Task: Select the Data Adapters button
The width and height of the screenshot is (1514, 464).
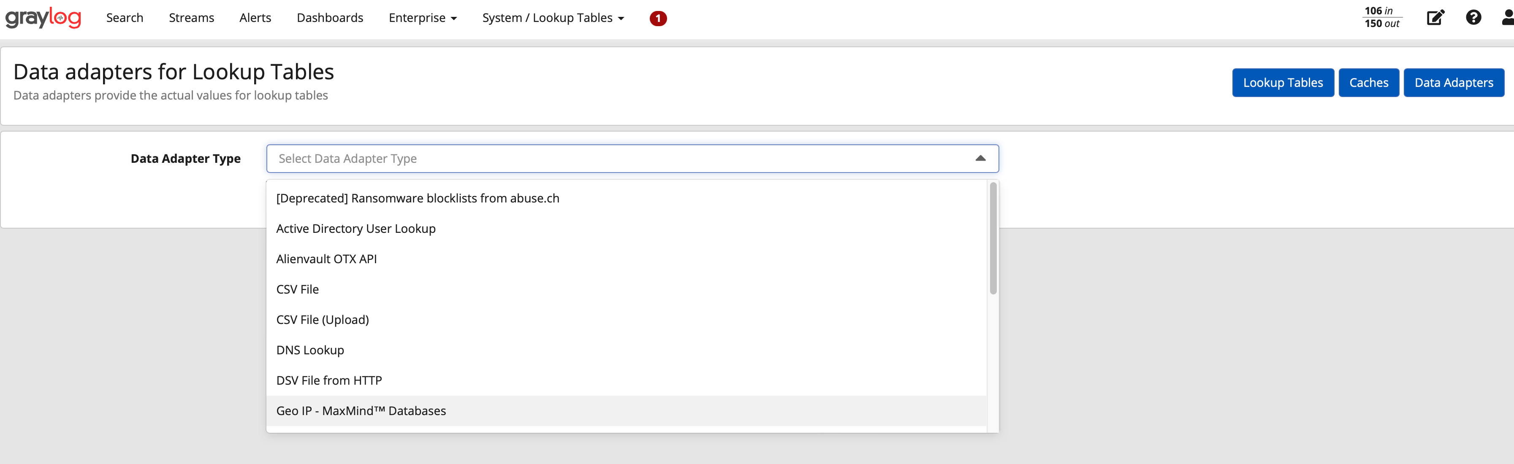Action: click(1454, 82)
